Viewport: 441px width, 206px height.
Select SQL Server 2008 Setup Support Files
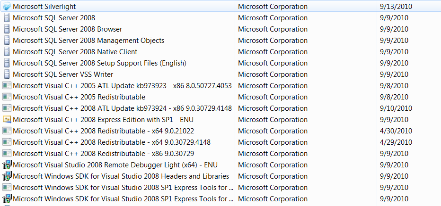click(x=99, y=63)
